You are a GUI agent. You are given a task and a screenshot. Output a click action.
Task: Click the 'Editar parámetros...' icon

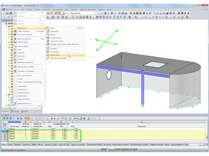15,103
